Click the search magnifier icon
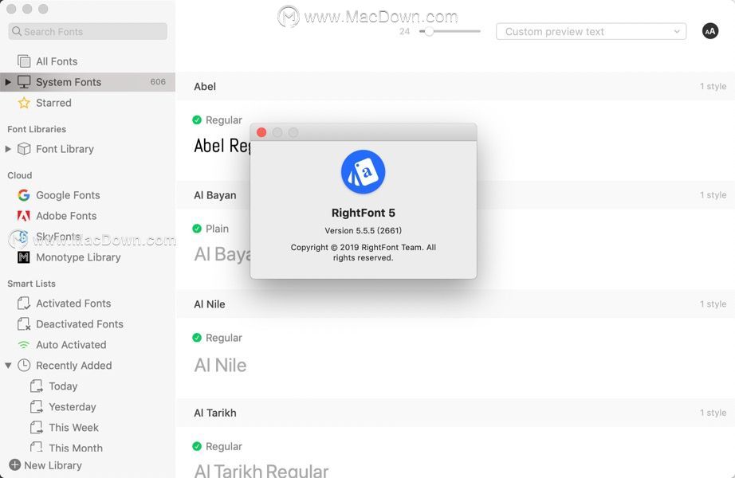735x478 pixels. (17, 31)
